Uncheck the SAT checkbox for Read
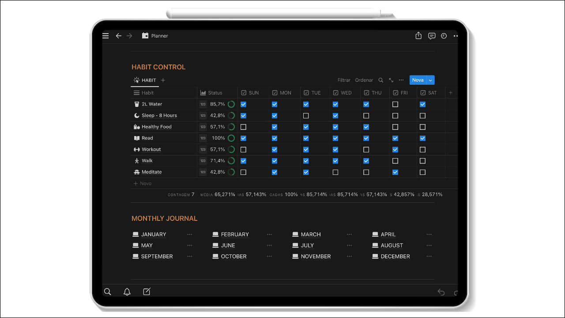This screenshot has height=318, width=565. 422,138
